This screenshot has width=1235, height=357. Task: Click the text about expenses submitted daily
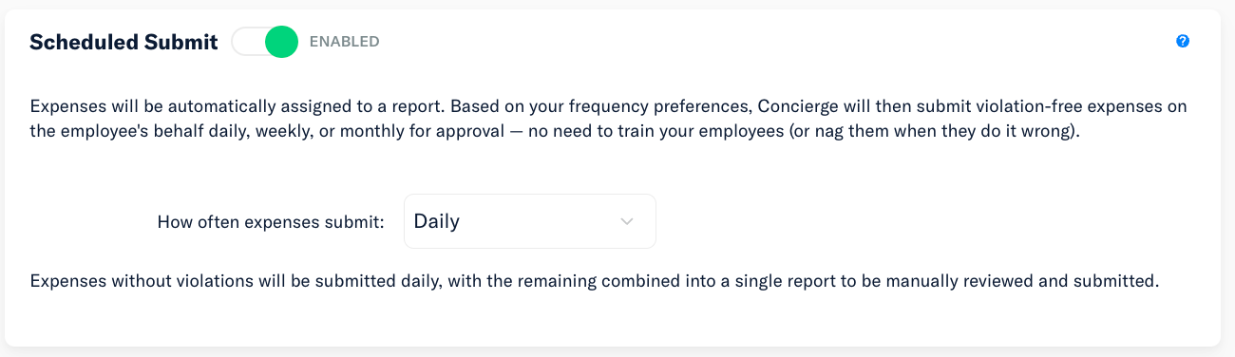595,282
